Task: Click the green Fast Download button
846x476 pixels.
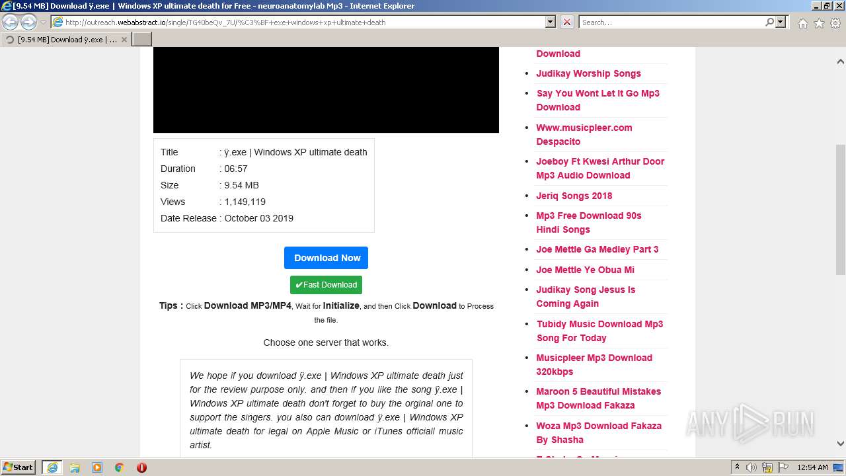Action: pyautogui.click(x=326, y=285)
